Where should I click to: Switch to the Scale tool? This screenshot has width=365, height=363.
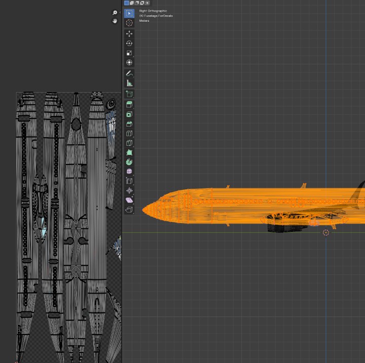coord(129,53)
